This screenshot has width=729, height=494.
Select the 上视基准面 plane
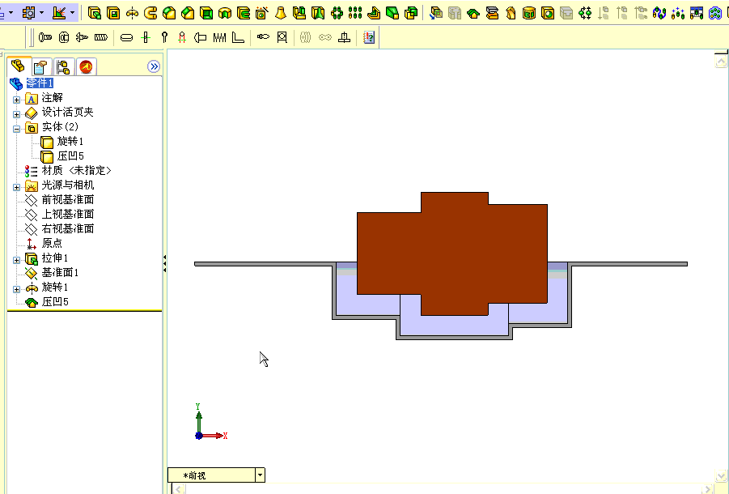pyautogui.click(x=68, y=214)
